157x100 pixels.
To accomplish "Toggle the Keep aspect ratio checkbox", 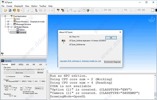I will pyautogui.click(x=24, y=93).
